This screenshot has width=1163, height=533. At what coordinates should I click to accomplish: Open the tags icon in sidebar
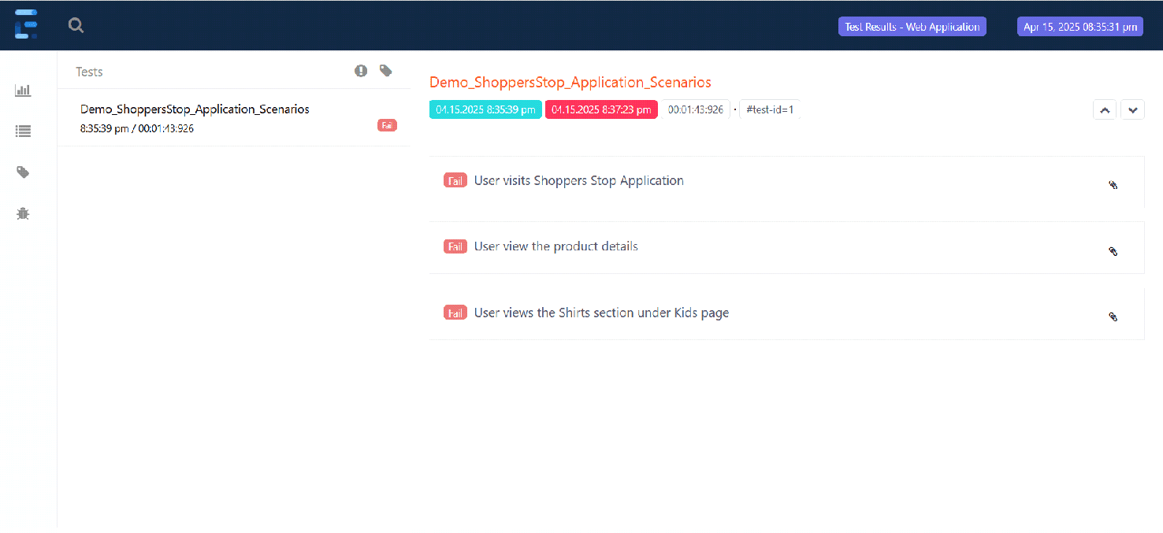tap(23, 172)
